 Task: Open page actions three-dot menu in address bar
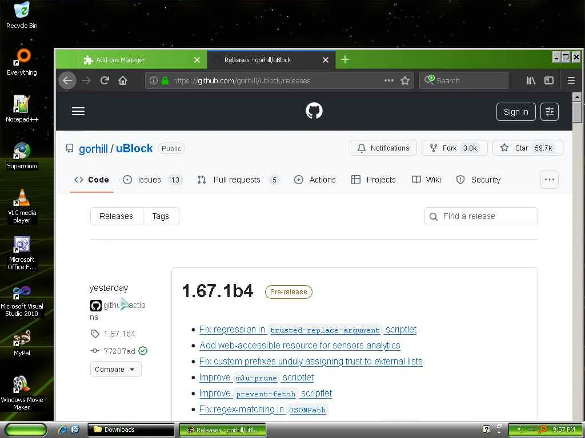388,80
